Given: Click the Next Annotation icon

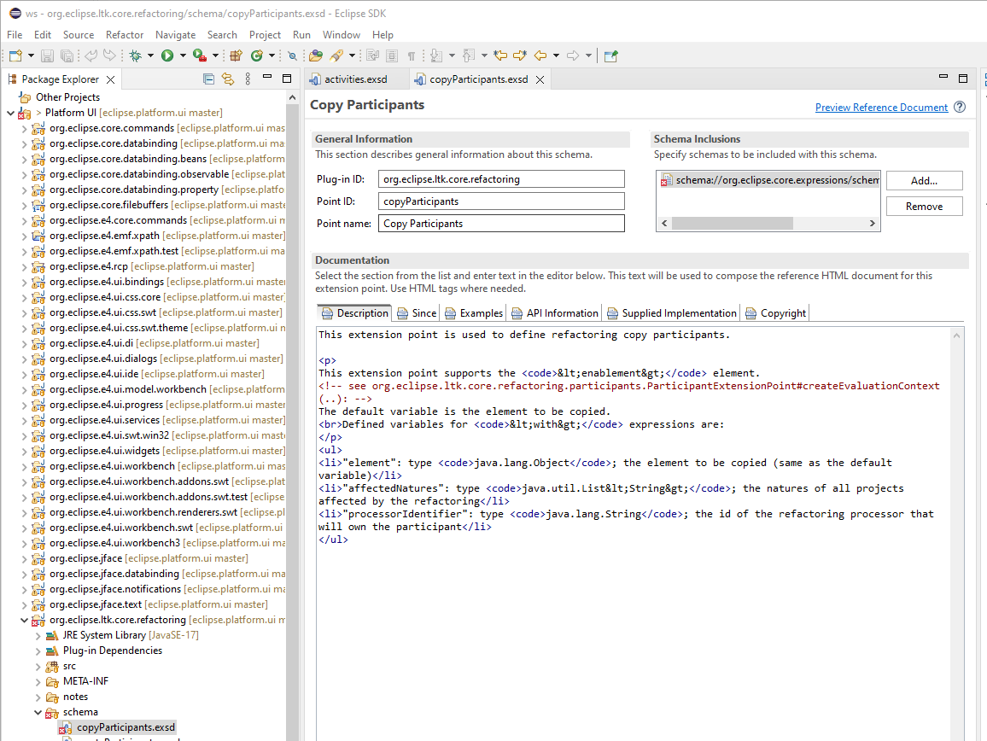Looking at the screenshot, I should pyautogui.click(x=436, y=56).
